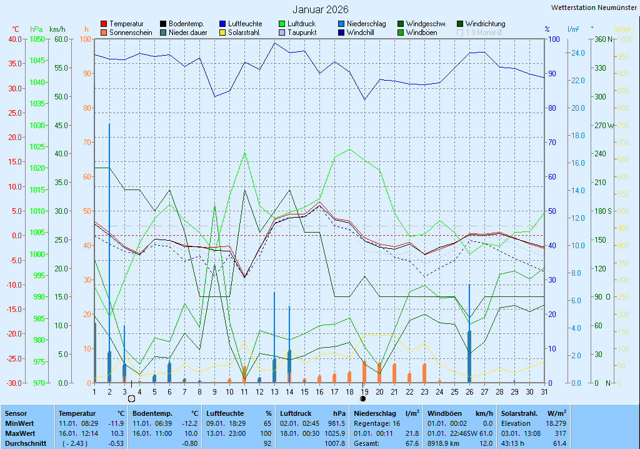Click the orange Sonnenschein legend square
Image resolution: width=640 pixels, height=449 pixels.
pos(104,33)
